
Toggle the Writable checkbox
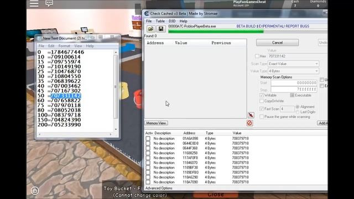pyautogui.click(x=262, y=95)
